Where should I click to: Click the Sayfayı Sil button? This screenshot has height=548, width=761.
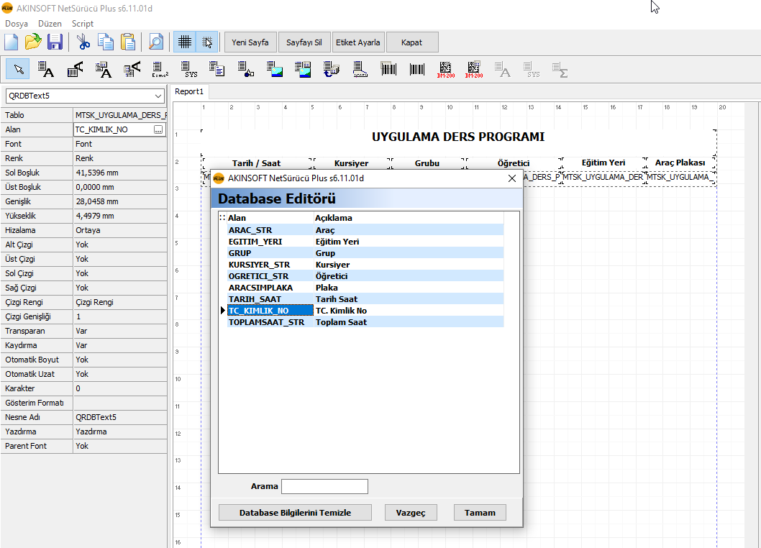click(304, 42)
